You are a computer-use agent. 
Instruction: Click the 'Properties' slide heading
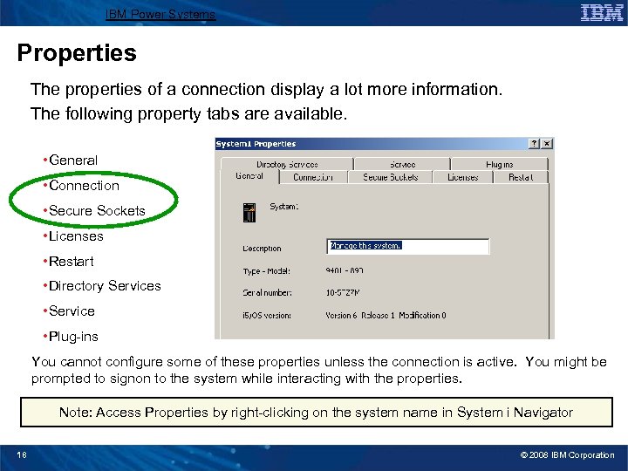tap(77, 52)
